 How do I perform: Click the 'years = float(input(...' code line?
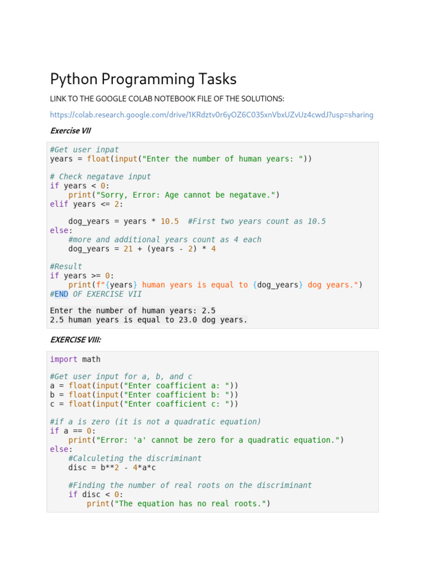(181, 159)
